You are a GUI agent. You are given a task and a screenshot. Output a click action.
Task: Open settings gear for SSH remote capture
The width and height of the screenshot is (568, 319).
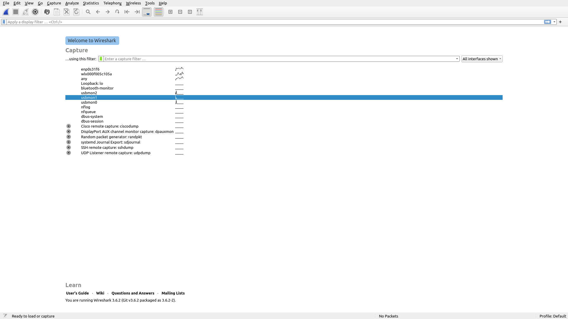(69, 147)
